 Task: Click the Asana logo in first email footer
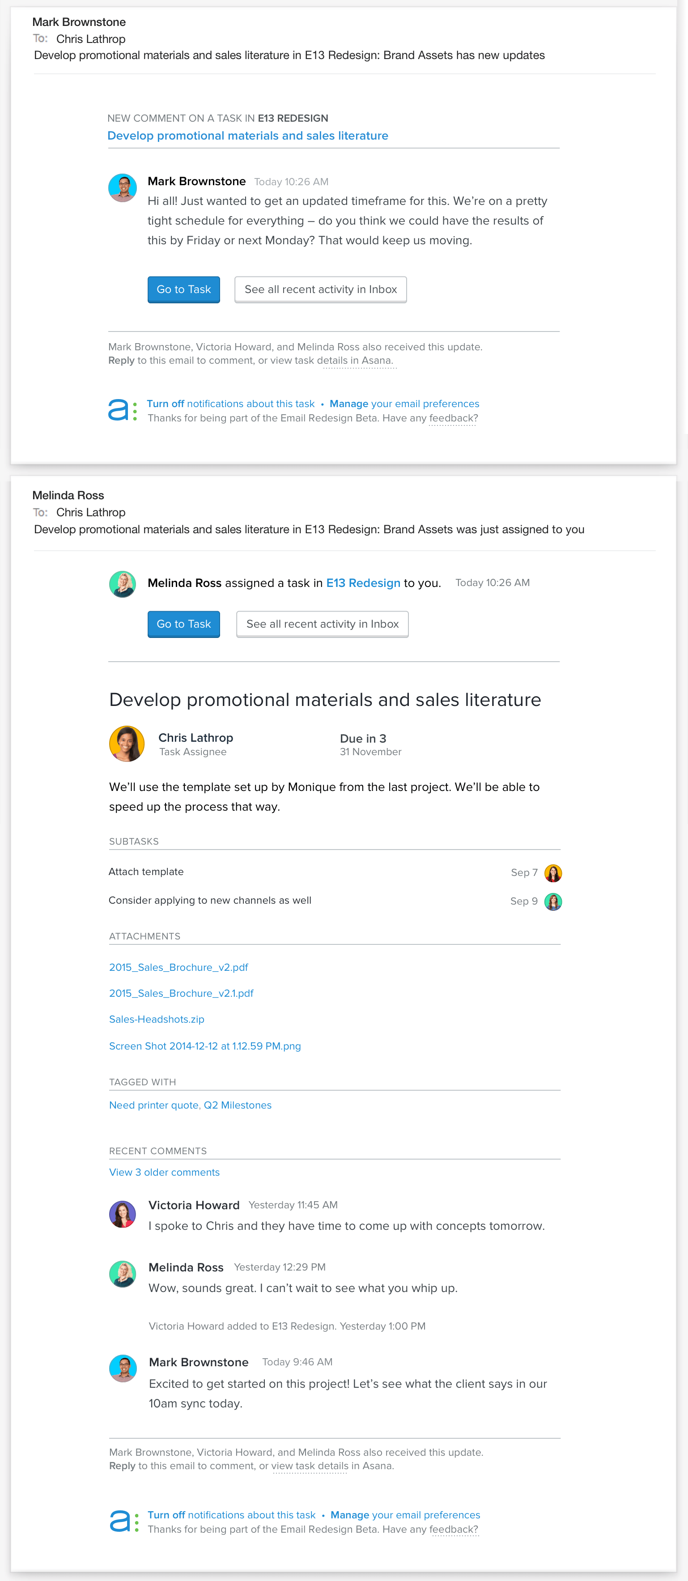[123, 410]
